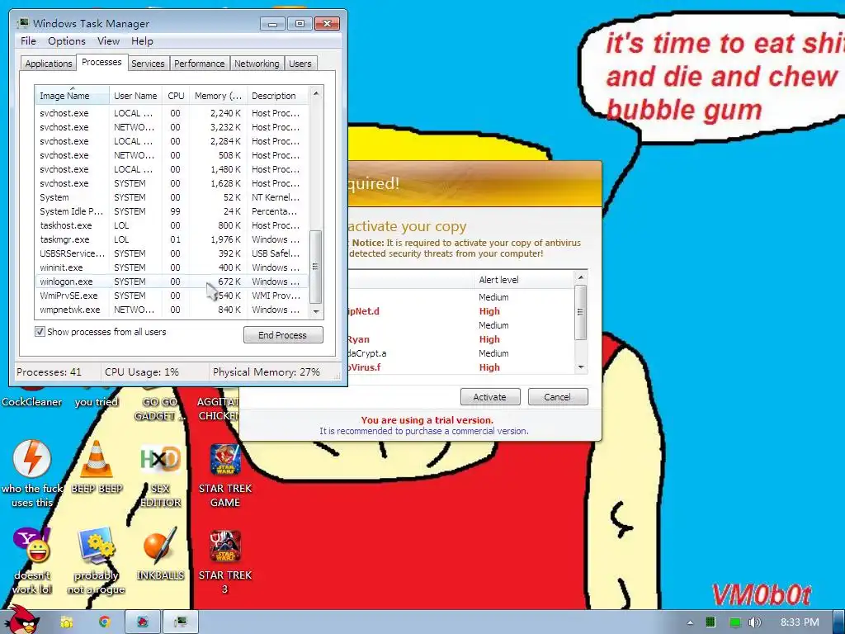The width and height of the screenshot is (845, 634).
Task: Open the View menu
Action: (108, 41)
